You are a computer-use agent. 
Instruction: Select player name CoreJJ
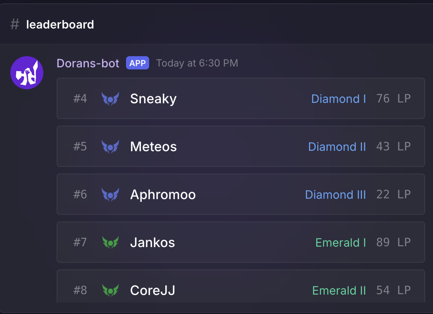(152, 290)
